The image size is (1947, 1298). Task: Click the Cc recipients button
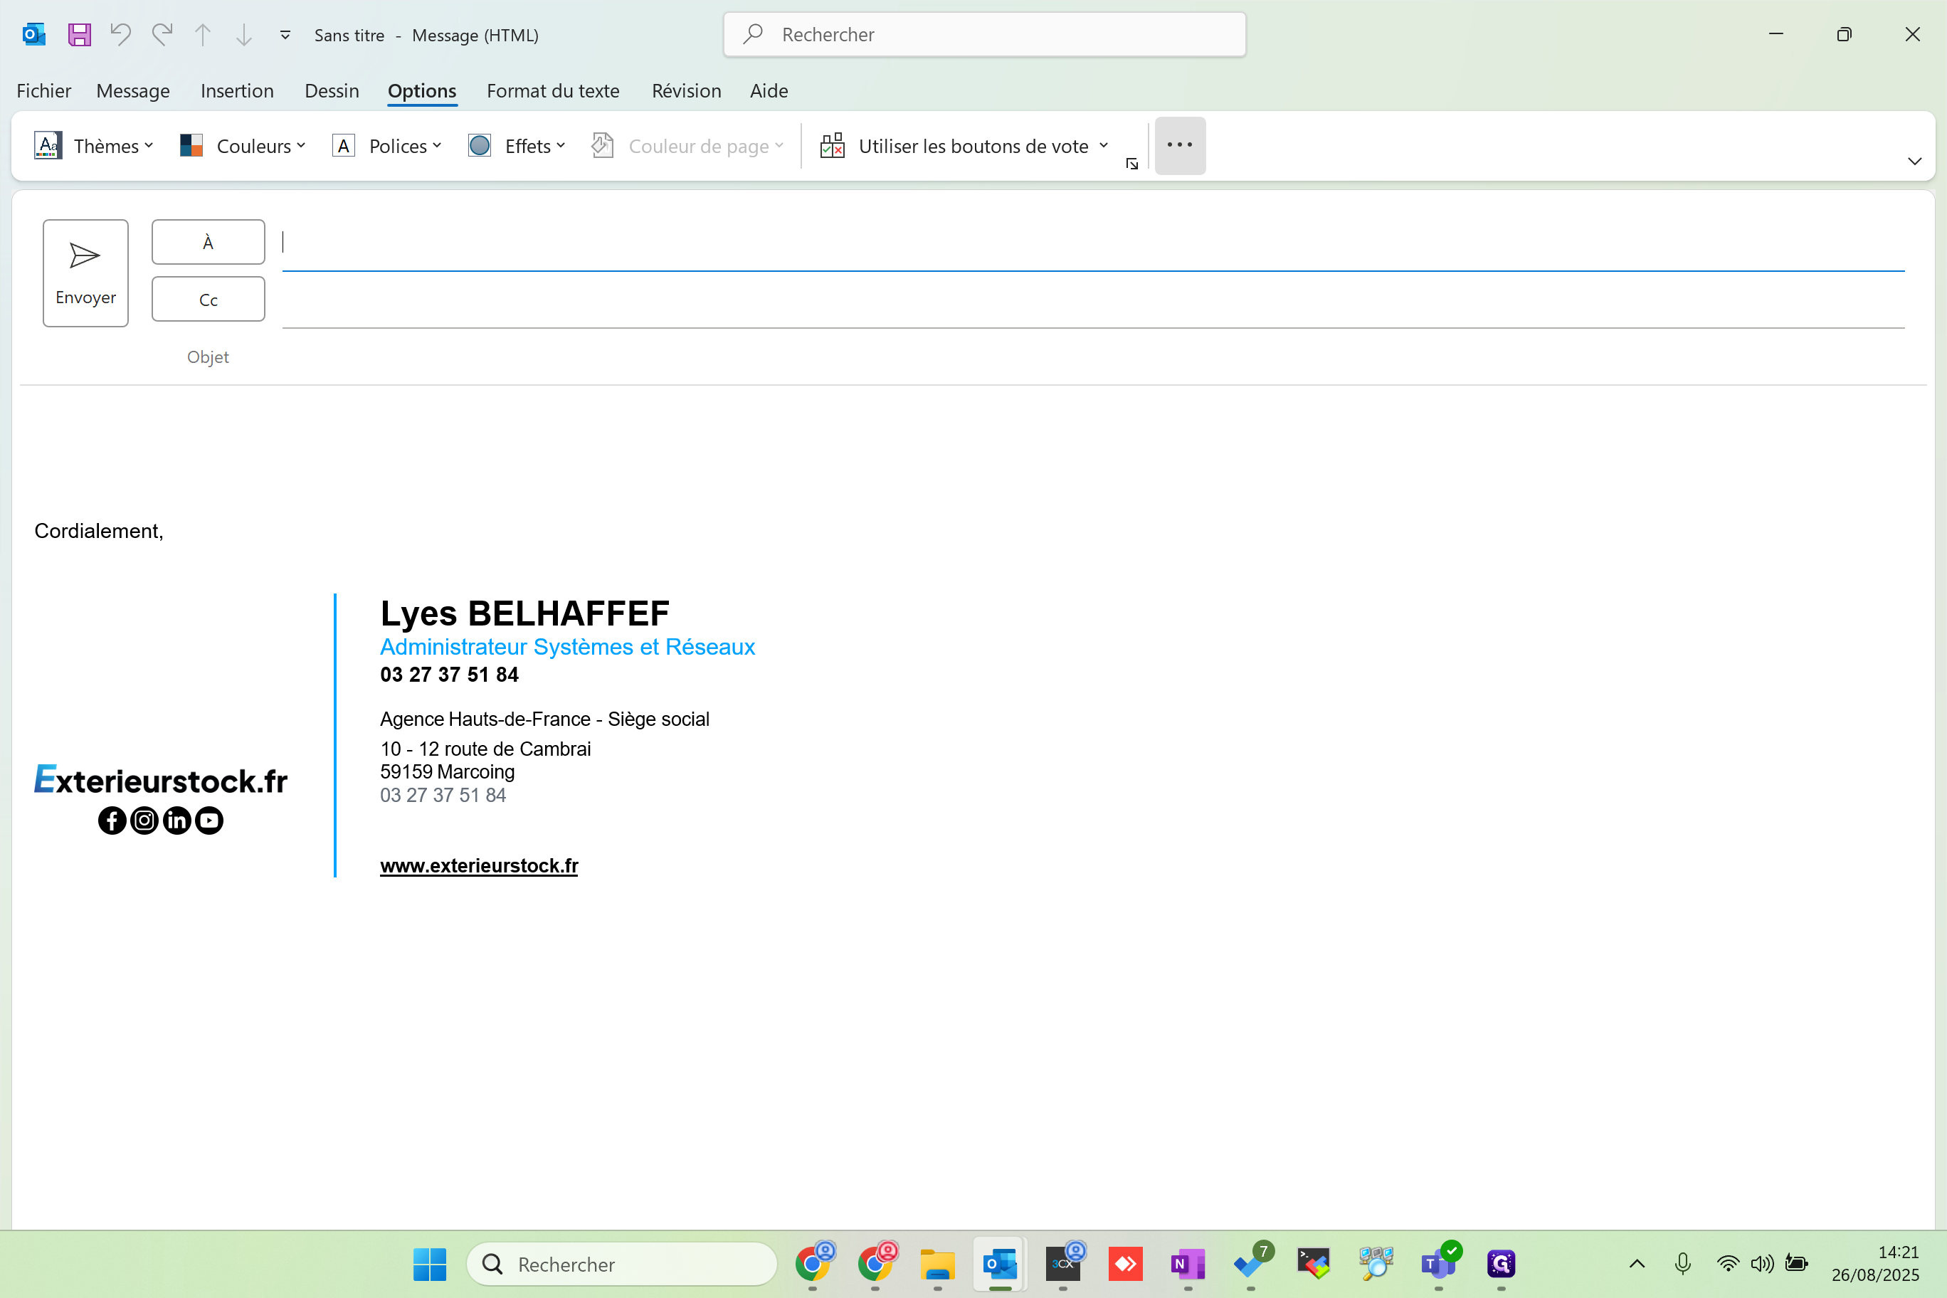pyautogui.click(x=209, y=299)
